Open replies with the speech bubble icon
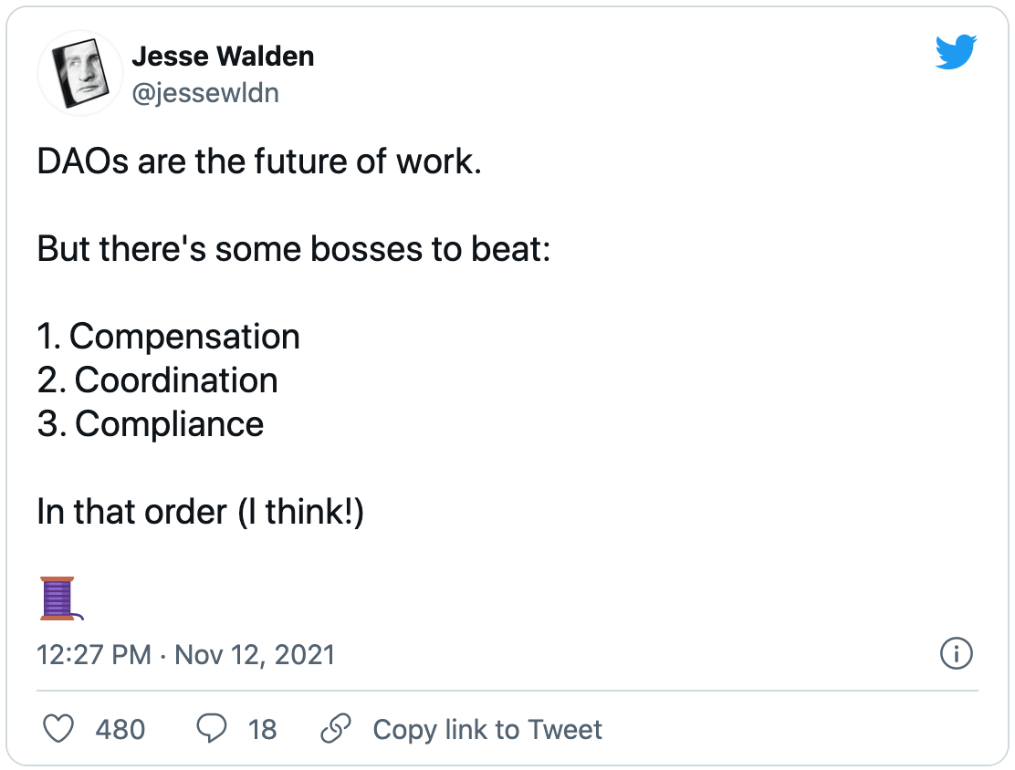This screenshot has width=1015, height=770. [x=212, y=729]
